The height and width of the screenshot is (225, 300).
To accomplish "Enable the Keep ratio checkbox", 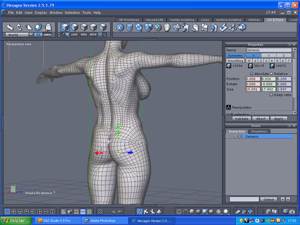I will tap(271, 94).
